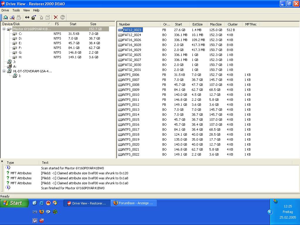
Task: Click the double-headed arrow region toolbar icon
Action: point(27,17)
